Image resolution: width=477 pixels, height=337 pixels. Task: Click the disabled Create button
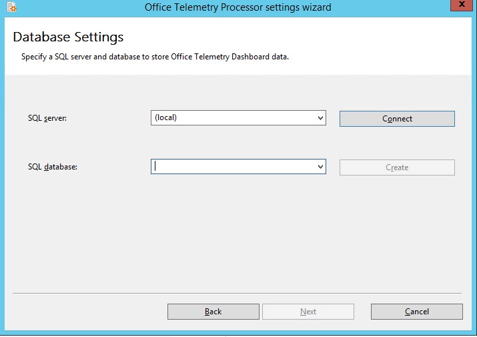click(x=397, y=167)
